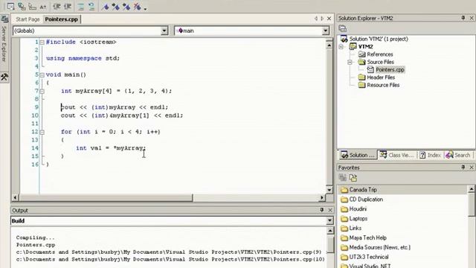
Task: Click the editor vertical scrollbar down arrow
Action: (329, 190)
